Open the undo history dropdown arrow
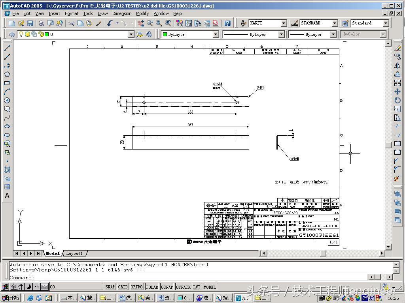This screenshot has height=303, width=405. 117,23
